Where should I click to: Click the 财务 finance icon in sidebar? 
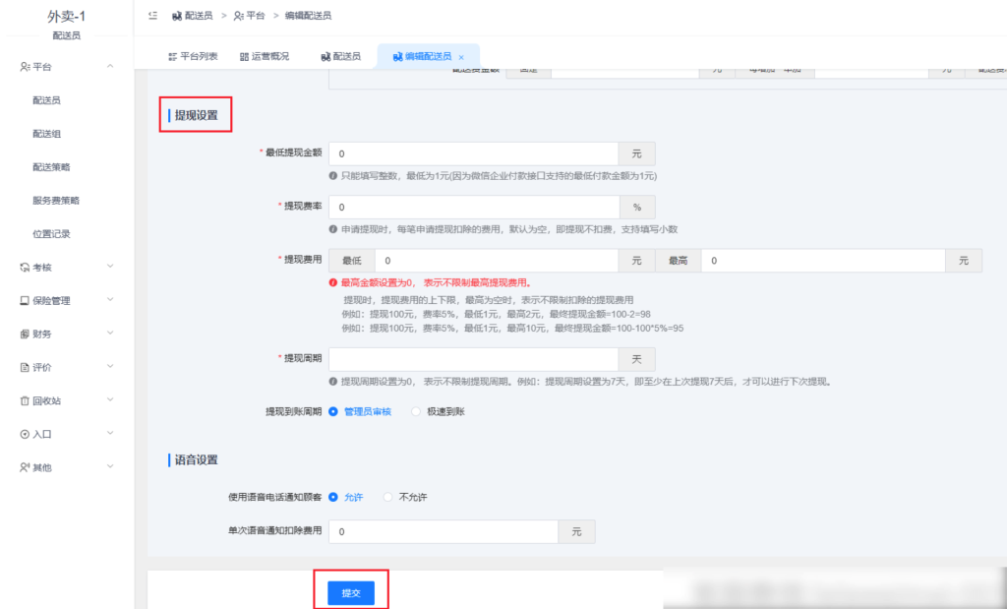tap(26, 334)
